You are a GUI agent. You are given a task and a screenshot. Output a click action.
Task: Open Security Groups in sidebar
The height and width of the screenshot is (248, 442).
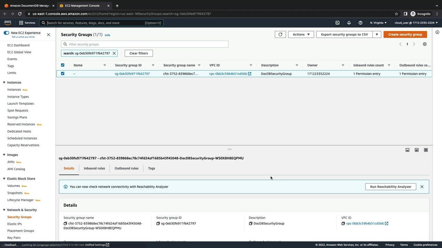19,217
